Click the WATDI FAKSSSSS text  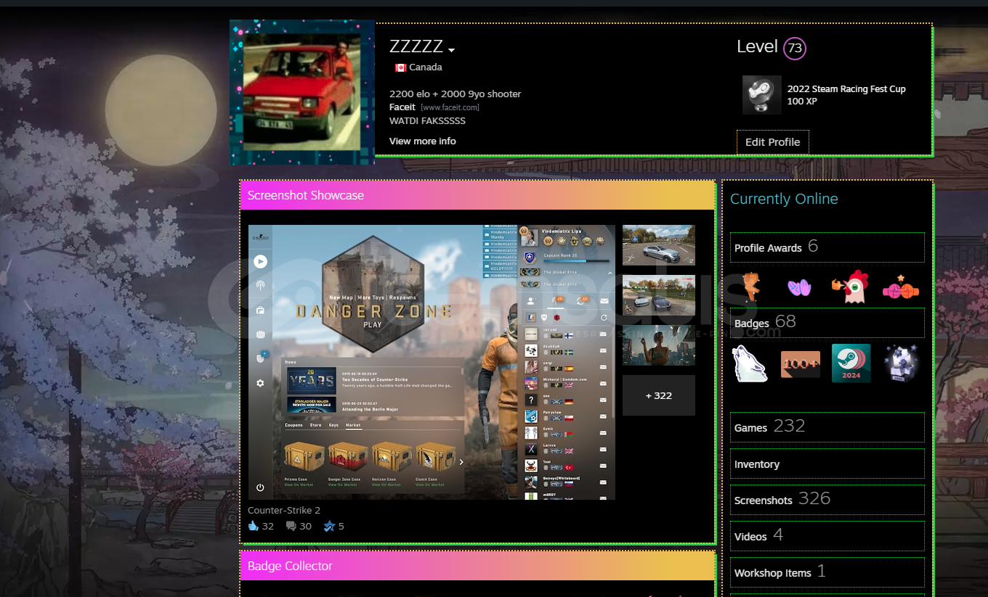point(427,121)
